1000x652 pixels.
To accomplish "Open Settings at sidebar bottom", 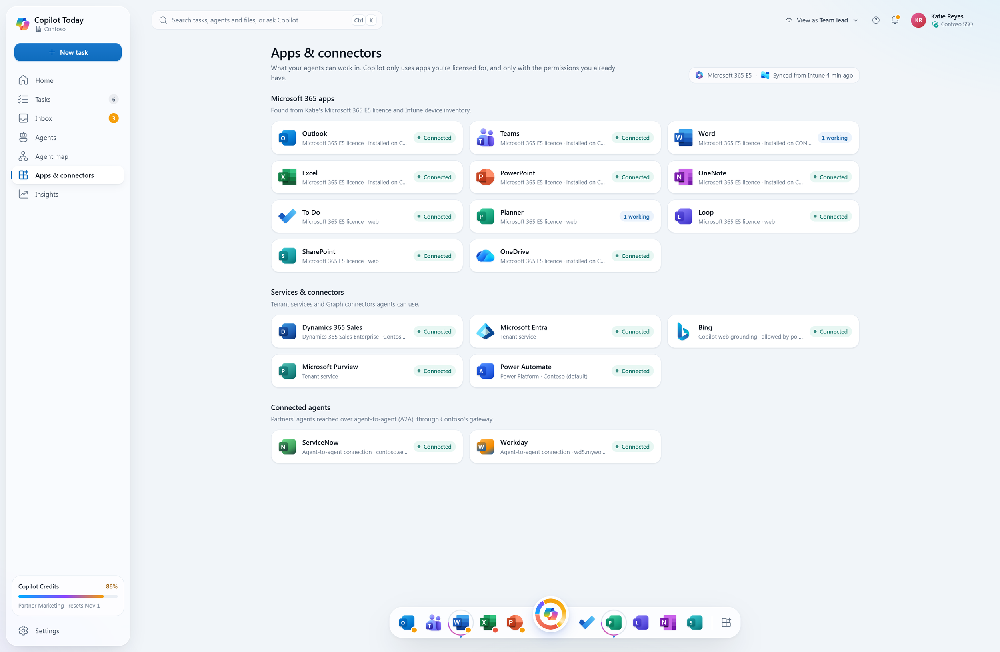I will (x=68, y=630).
